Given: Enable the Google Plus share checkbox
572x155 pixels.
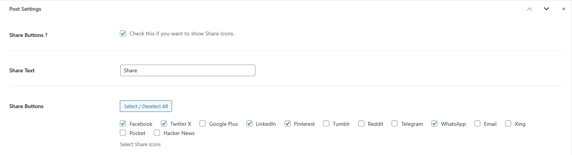Looking at the screenshot, I should [x=203, y=124].
